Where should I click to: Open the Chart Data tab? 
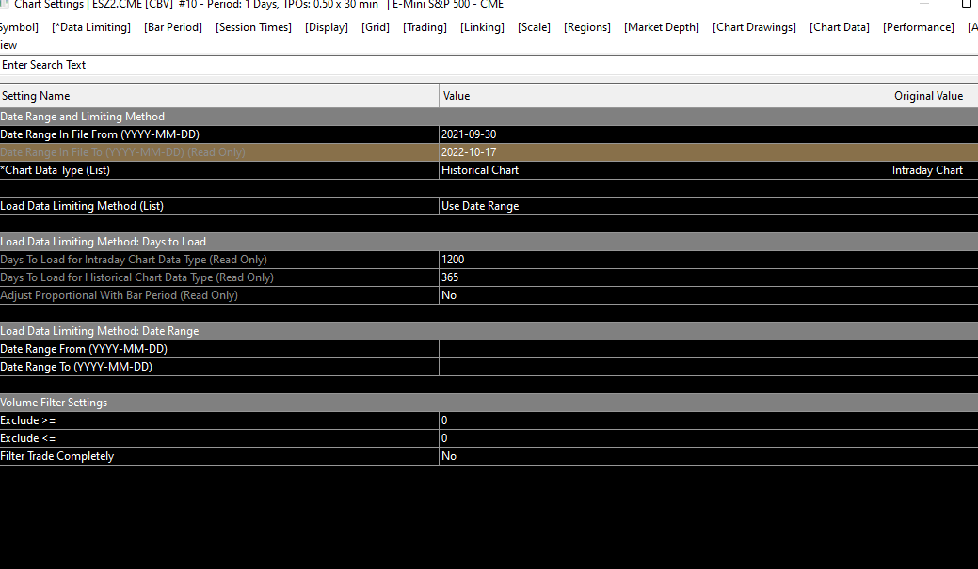coord(839,27)
